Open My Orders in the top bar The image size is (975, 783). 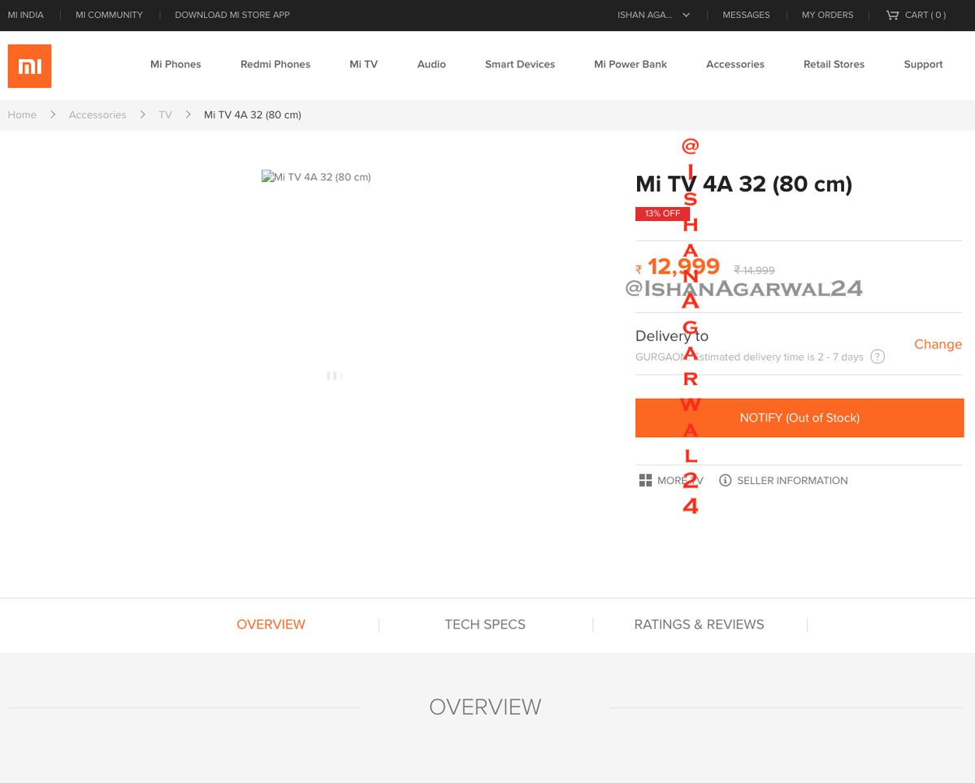point(827,15)
